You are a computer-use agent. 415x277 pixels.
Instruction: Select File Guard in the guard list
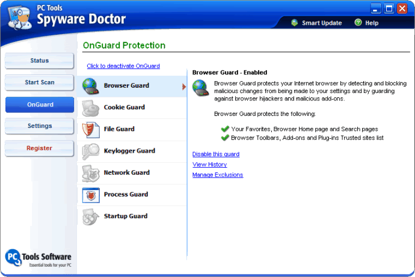point(132,130)
